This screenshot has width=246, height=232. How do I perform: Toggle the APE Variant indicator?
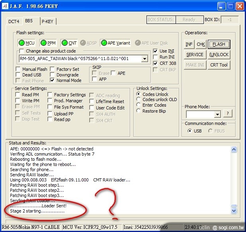point(115,43)
